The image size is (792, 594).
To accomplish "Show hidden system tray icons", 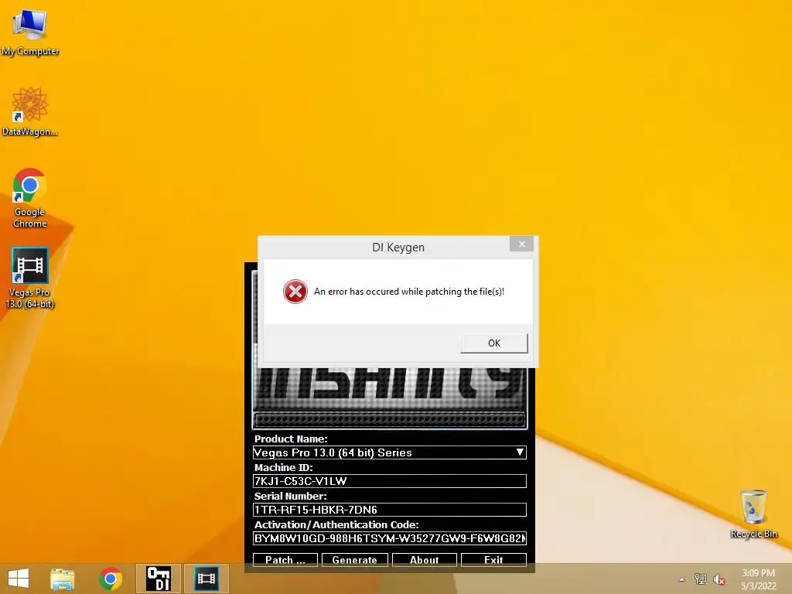I will point(681,579).
